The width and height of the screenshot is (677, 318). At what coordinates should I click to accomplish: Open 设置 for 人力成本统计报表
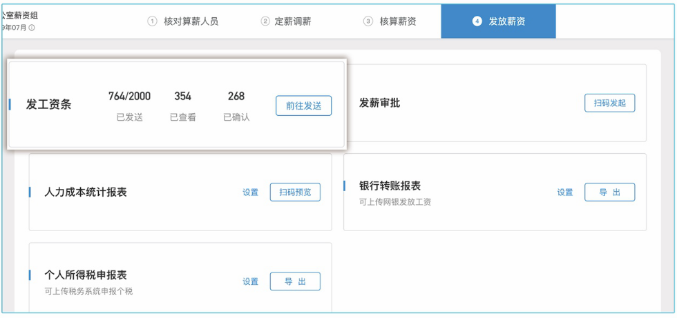coord(250,192)
